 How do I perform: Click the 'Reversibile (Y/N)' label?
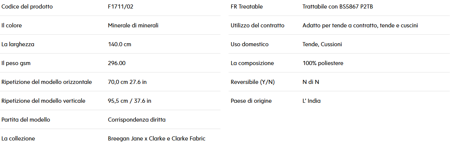pyautogui.click(x=253, y=82)
